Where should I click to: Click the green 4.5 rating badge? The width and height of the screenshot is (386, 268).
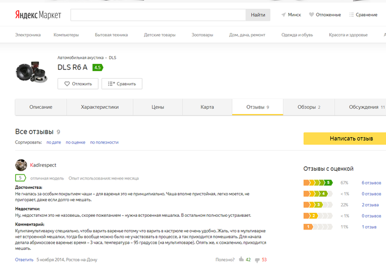(x=98, y=68)
